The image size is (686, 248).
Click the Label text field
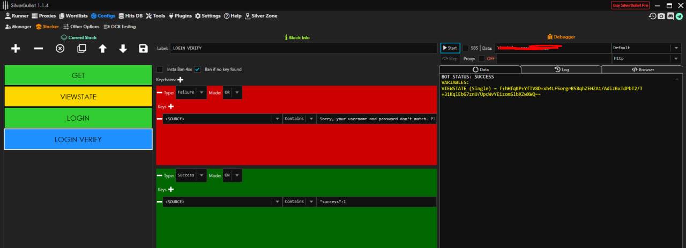[303, 48]
